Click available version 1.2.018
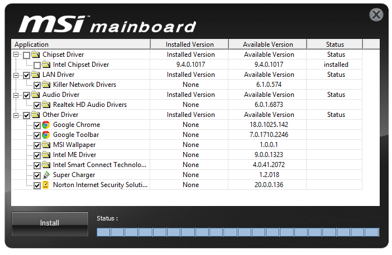The height and width of the screenshot is (255, 392). [x=269, y=175]
